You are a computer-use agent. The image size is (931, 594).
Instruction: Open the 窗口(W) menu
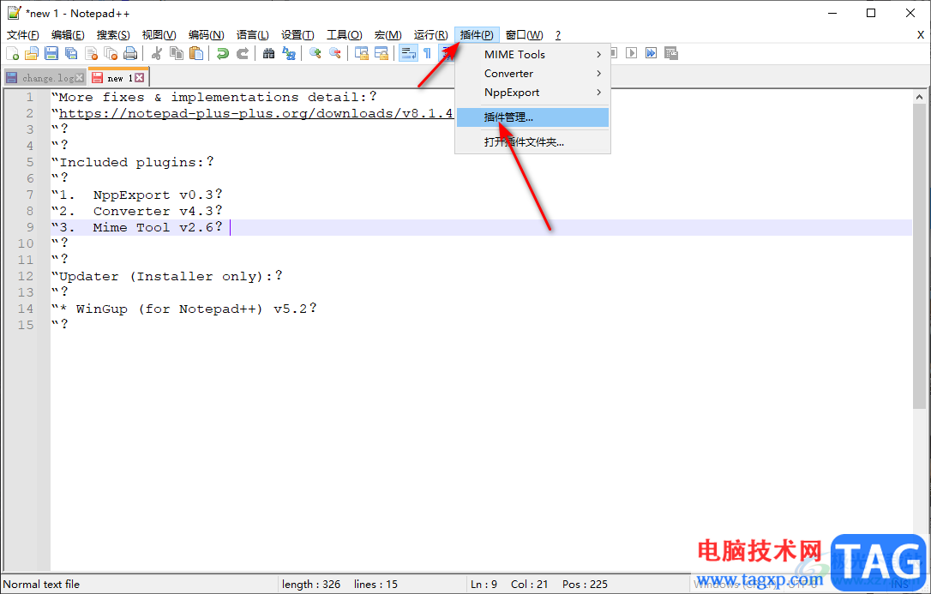525,35
